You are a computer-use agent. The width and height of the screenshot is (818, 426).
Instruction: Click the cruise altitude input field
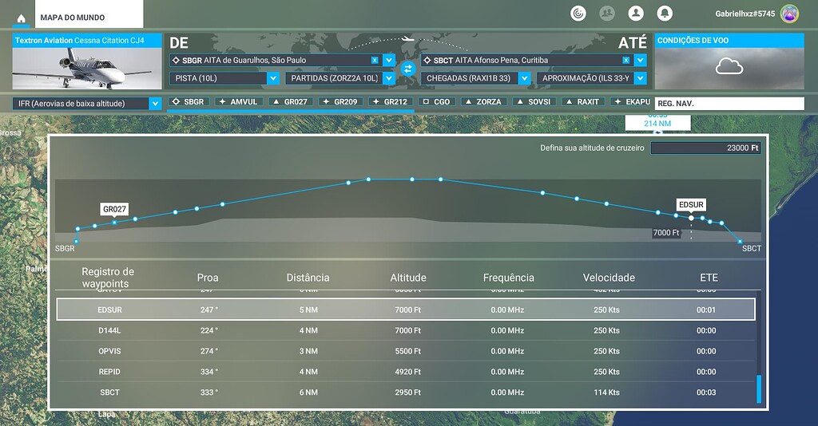705,148
